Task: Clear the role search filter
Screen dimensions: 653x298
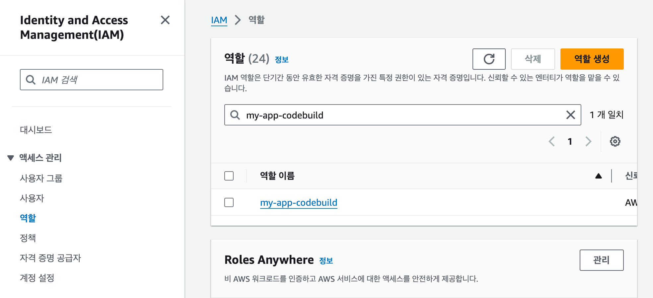Action: (570, 115)
